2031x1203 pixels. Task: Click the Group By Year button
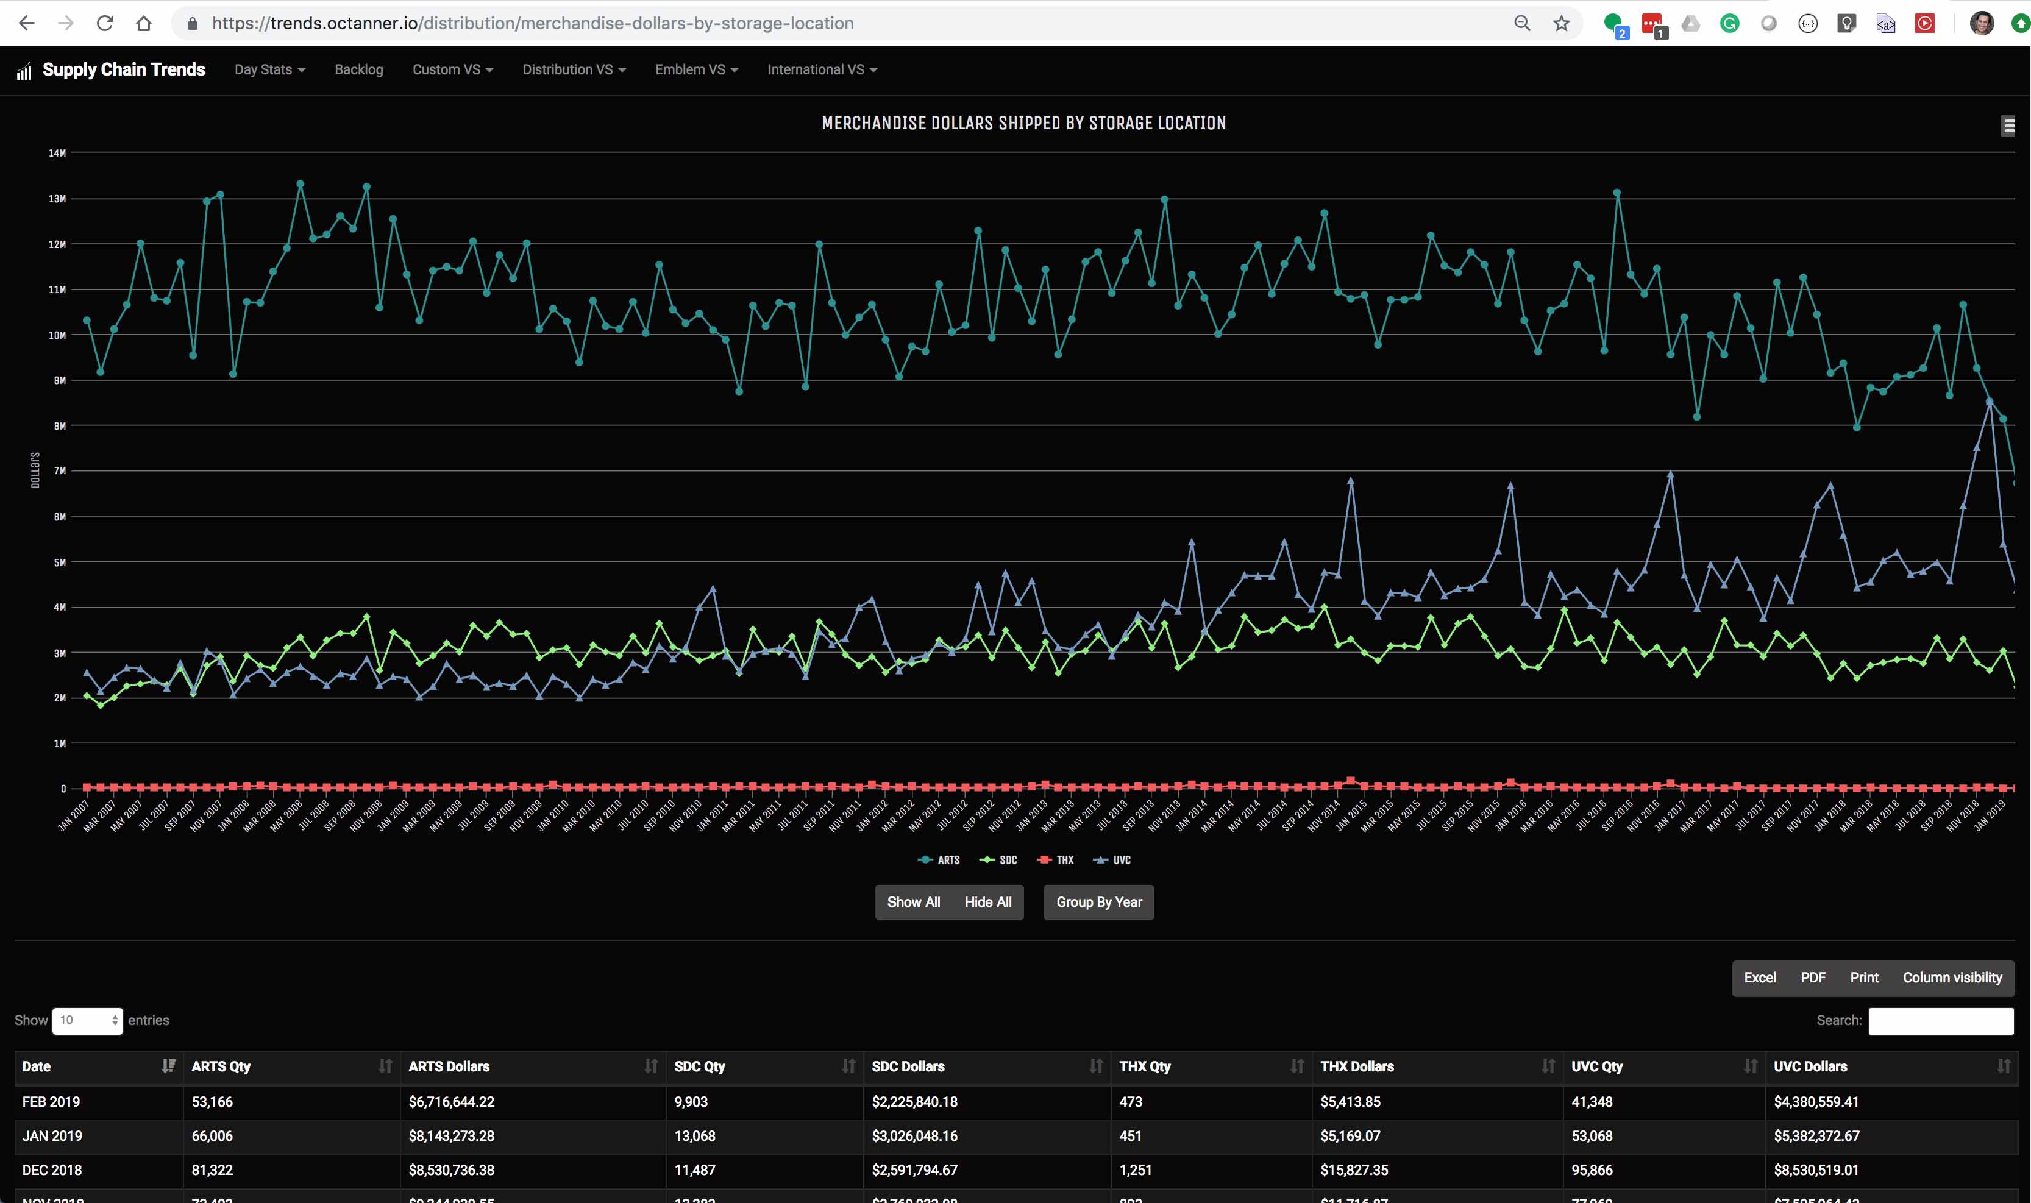pos(1098,902)
